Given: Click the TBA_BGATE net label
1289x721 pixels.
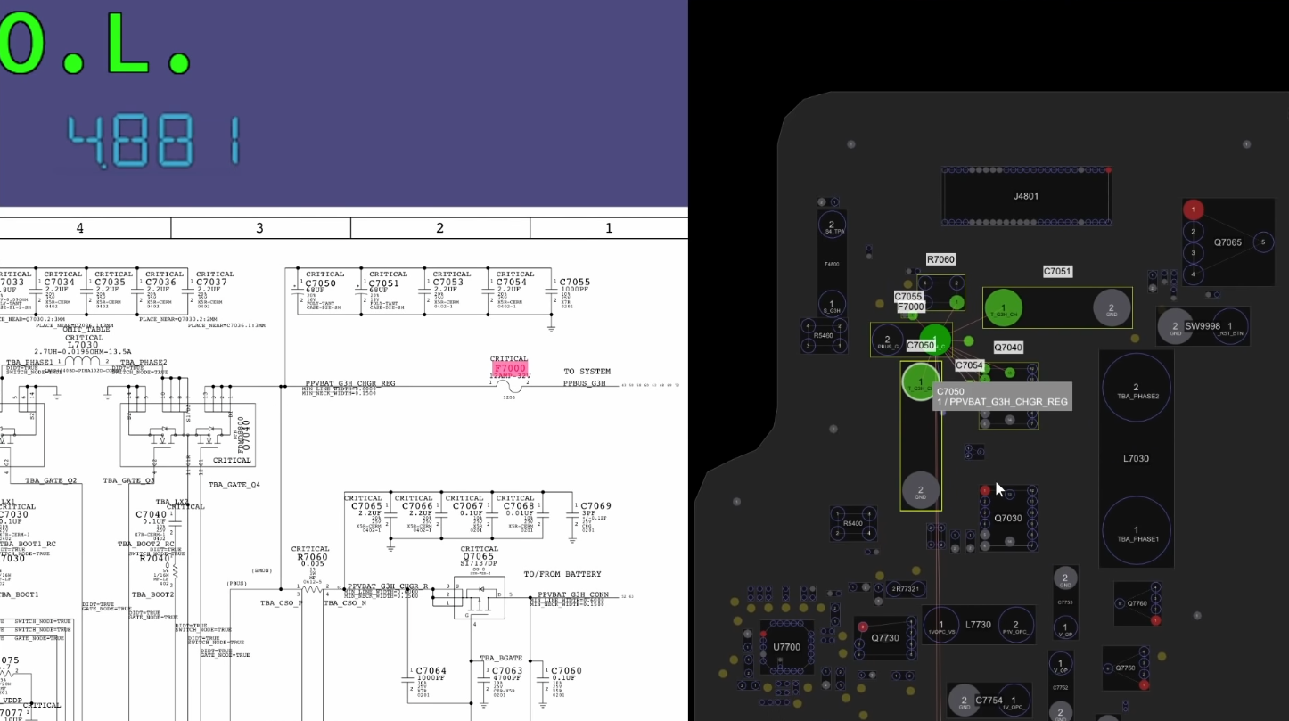Looking at the screenshot, I should 501,658.
